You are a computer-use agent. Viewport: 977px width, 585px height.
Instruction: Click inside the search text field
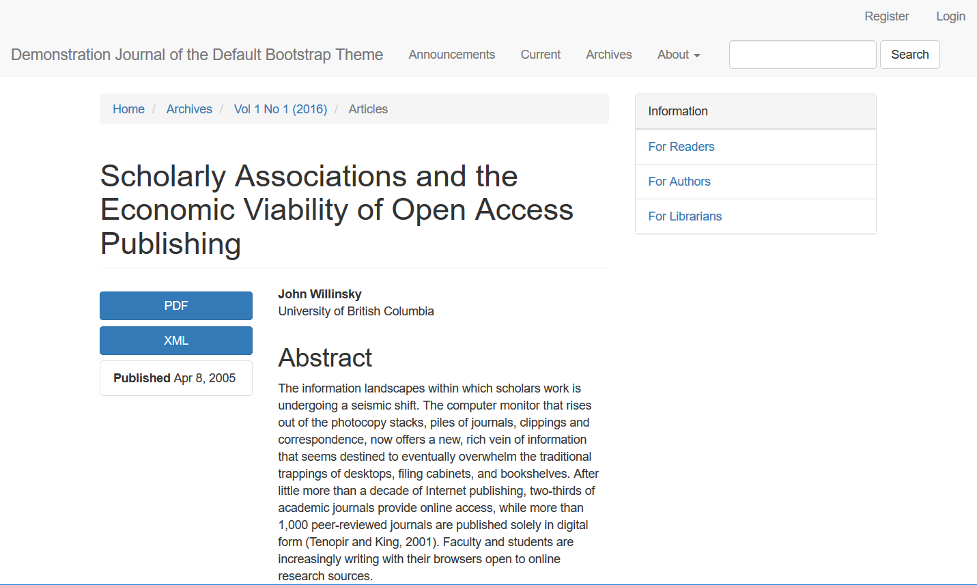[x=802, y=54]
